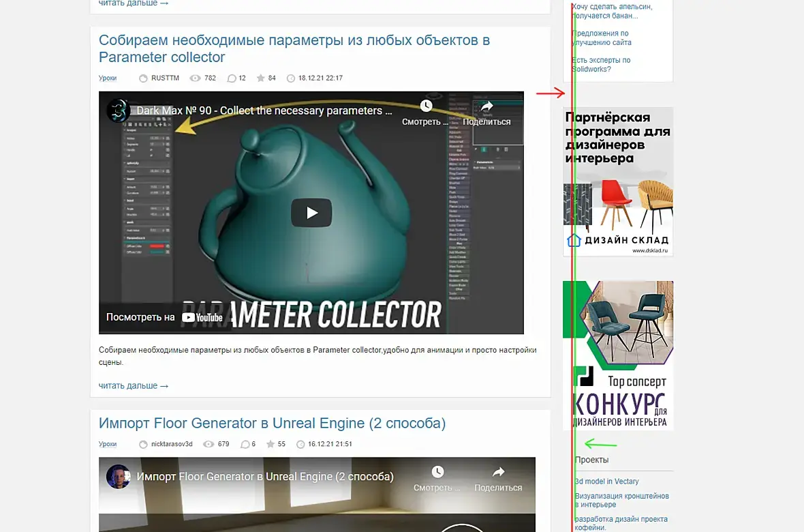Click rating star icon showing 55
This screenshot has height=532, width=804.
point(270,444)
